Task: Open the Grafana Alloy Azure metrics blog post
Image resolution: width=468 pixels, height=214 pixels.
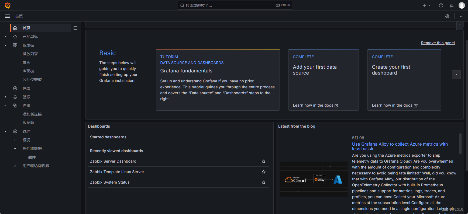Action: tap(400, 146)
